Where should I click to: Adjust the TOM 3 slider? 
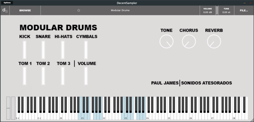click(63, 76)
